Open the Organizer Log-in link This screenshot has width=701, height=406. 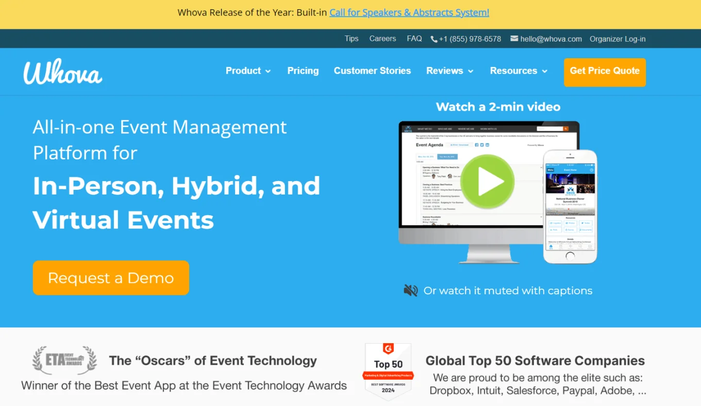tap(617, 39)
